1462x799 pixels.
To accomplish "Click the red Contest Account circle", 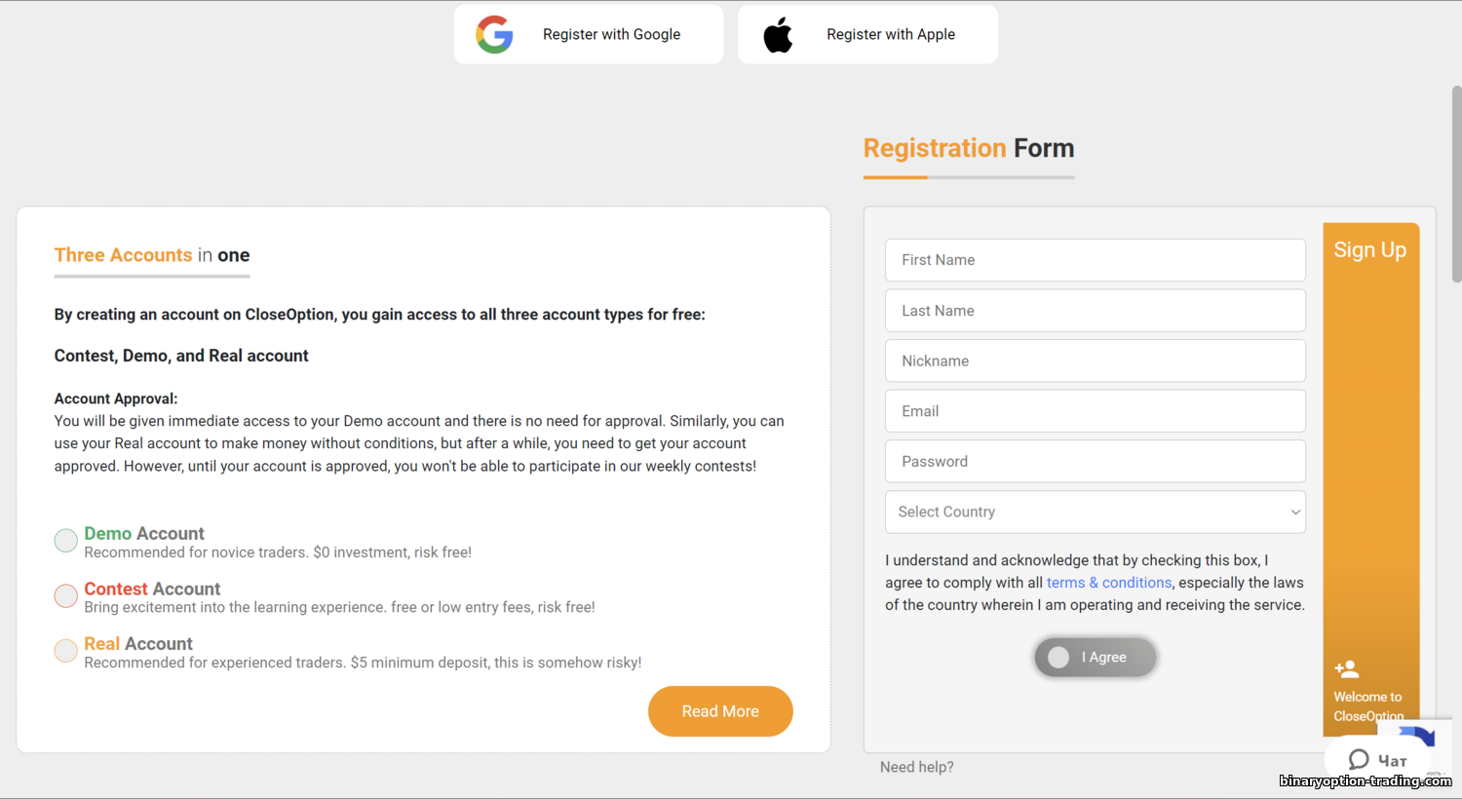I will point(66,595).
